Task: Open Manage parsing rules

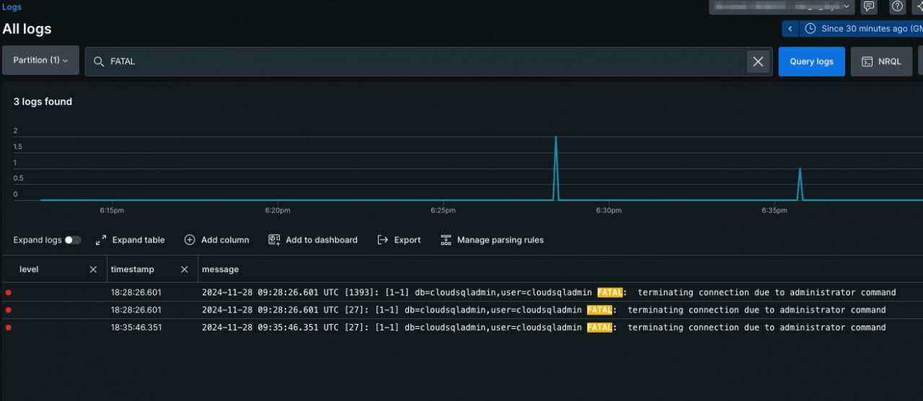Action: 492,240
